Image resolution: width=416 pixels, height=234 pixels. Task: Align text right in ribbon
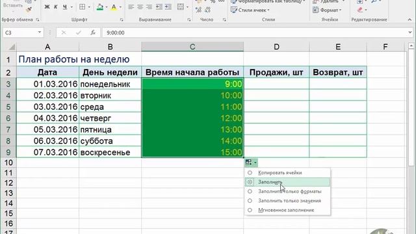[149, 7]
